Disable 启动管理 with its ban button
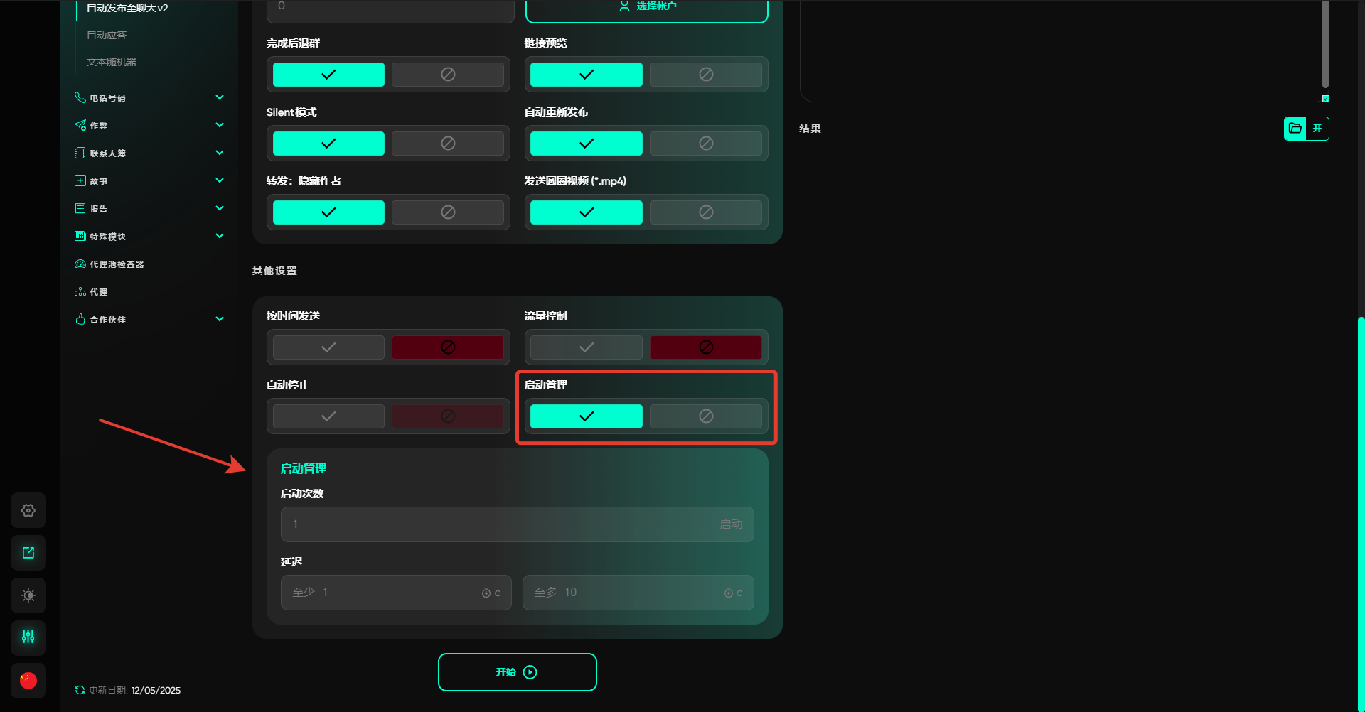1365x712 pixels. (x=705, y=416)
